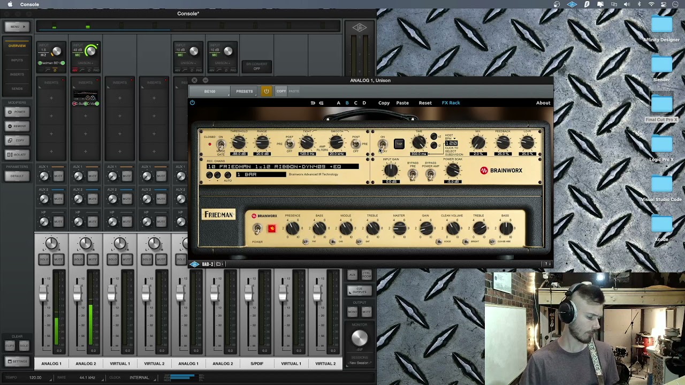
Task: Flip the Bypass Power Amp switch
Action: tap(430, 175)
